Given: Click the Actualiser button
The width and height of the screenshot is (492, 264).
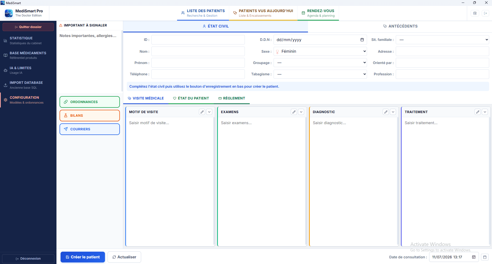Looking at the screenshot, I should pos(124,257).
